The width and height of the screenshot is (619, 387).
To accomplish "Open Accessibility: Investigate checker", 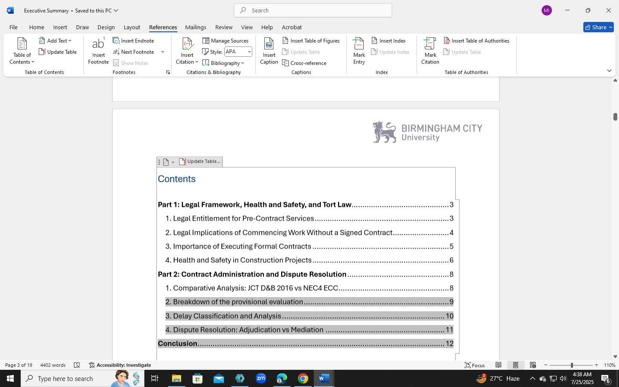I will click(x=120, y=365).
